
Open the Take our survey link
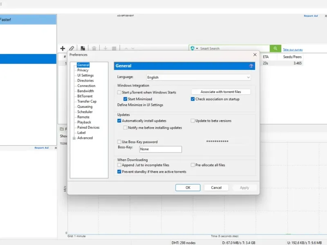[293, 49]
